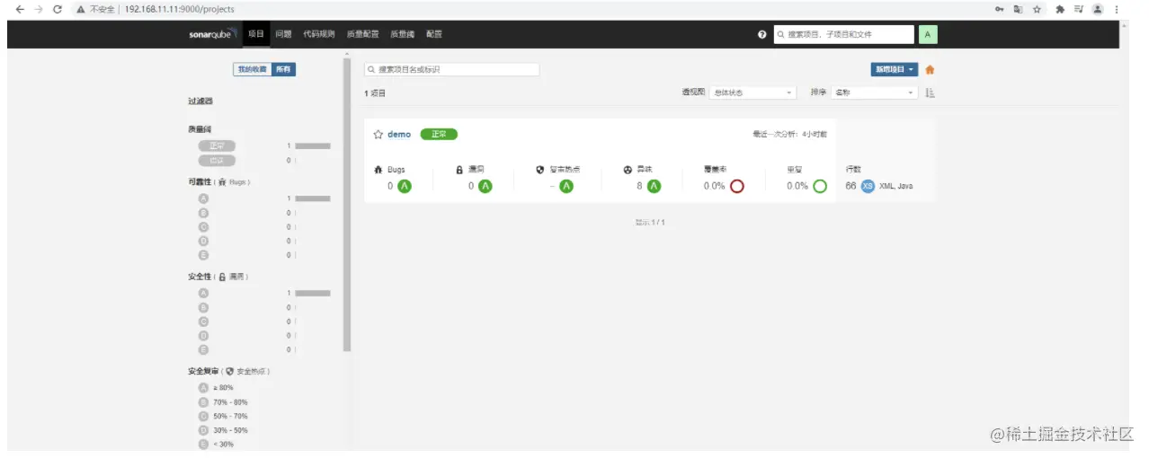The image size is (1149, 458).
Task: Open browser extensions puzzle icon
Action: pos(1060,9)
